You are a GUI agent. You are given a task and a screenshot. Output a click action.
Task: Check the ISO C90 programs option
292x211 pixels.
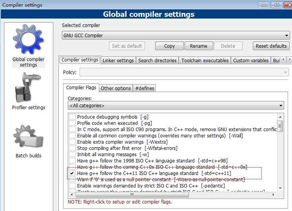(72, 129)
